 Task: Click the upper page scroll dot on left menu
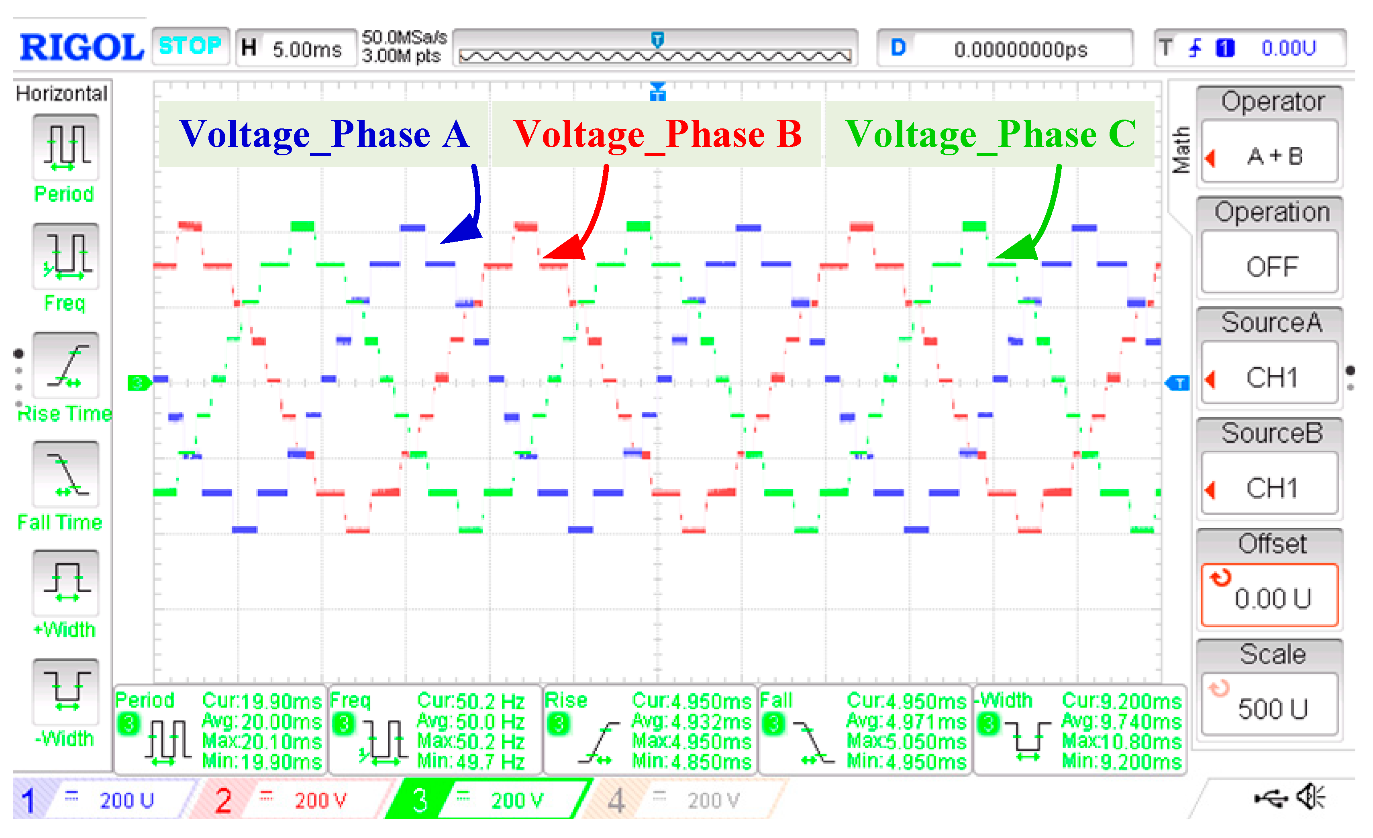(x=19, y=353)
